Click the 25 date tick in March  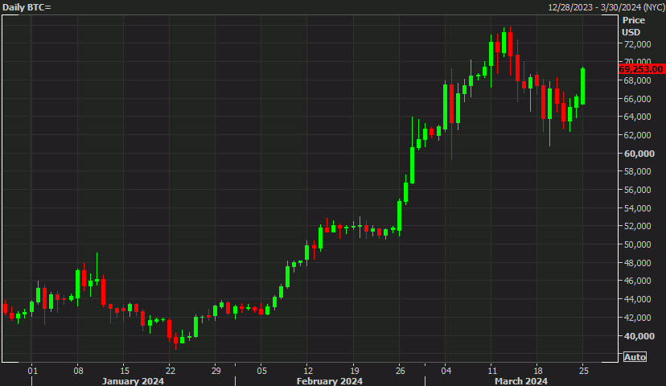click(x=584, y=371)
